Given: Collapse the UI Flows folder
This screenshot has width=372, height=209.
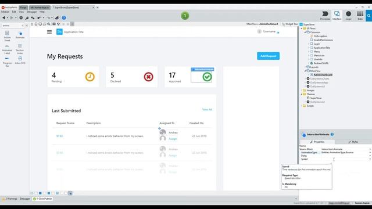Looking at the screenshot, I should 302,28.
